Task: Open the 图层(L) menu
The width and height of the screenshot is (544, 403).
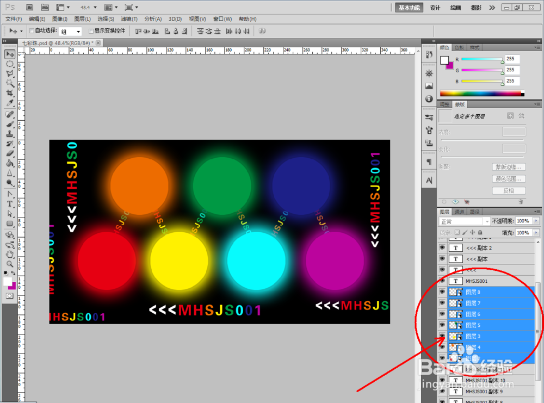Action: pyautogui.click(x=83, y=19)
